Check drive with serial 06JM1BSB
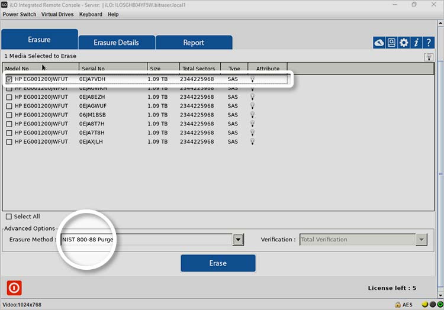This screenshot has width=444, height=310. (x=9, y=115)
